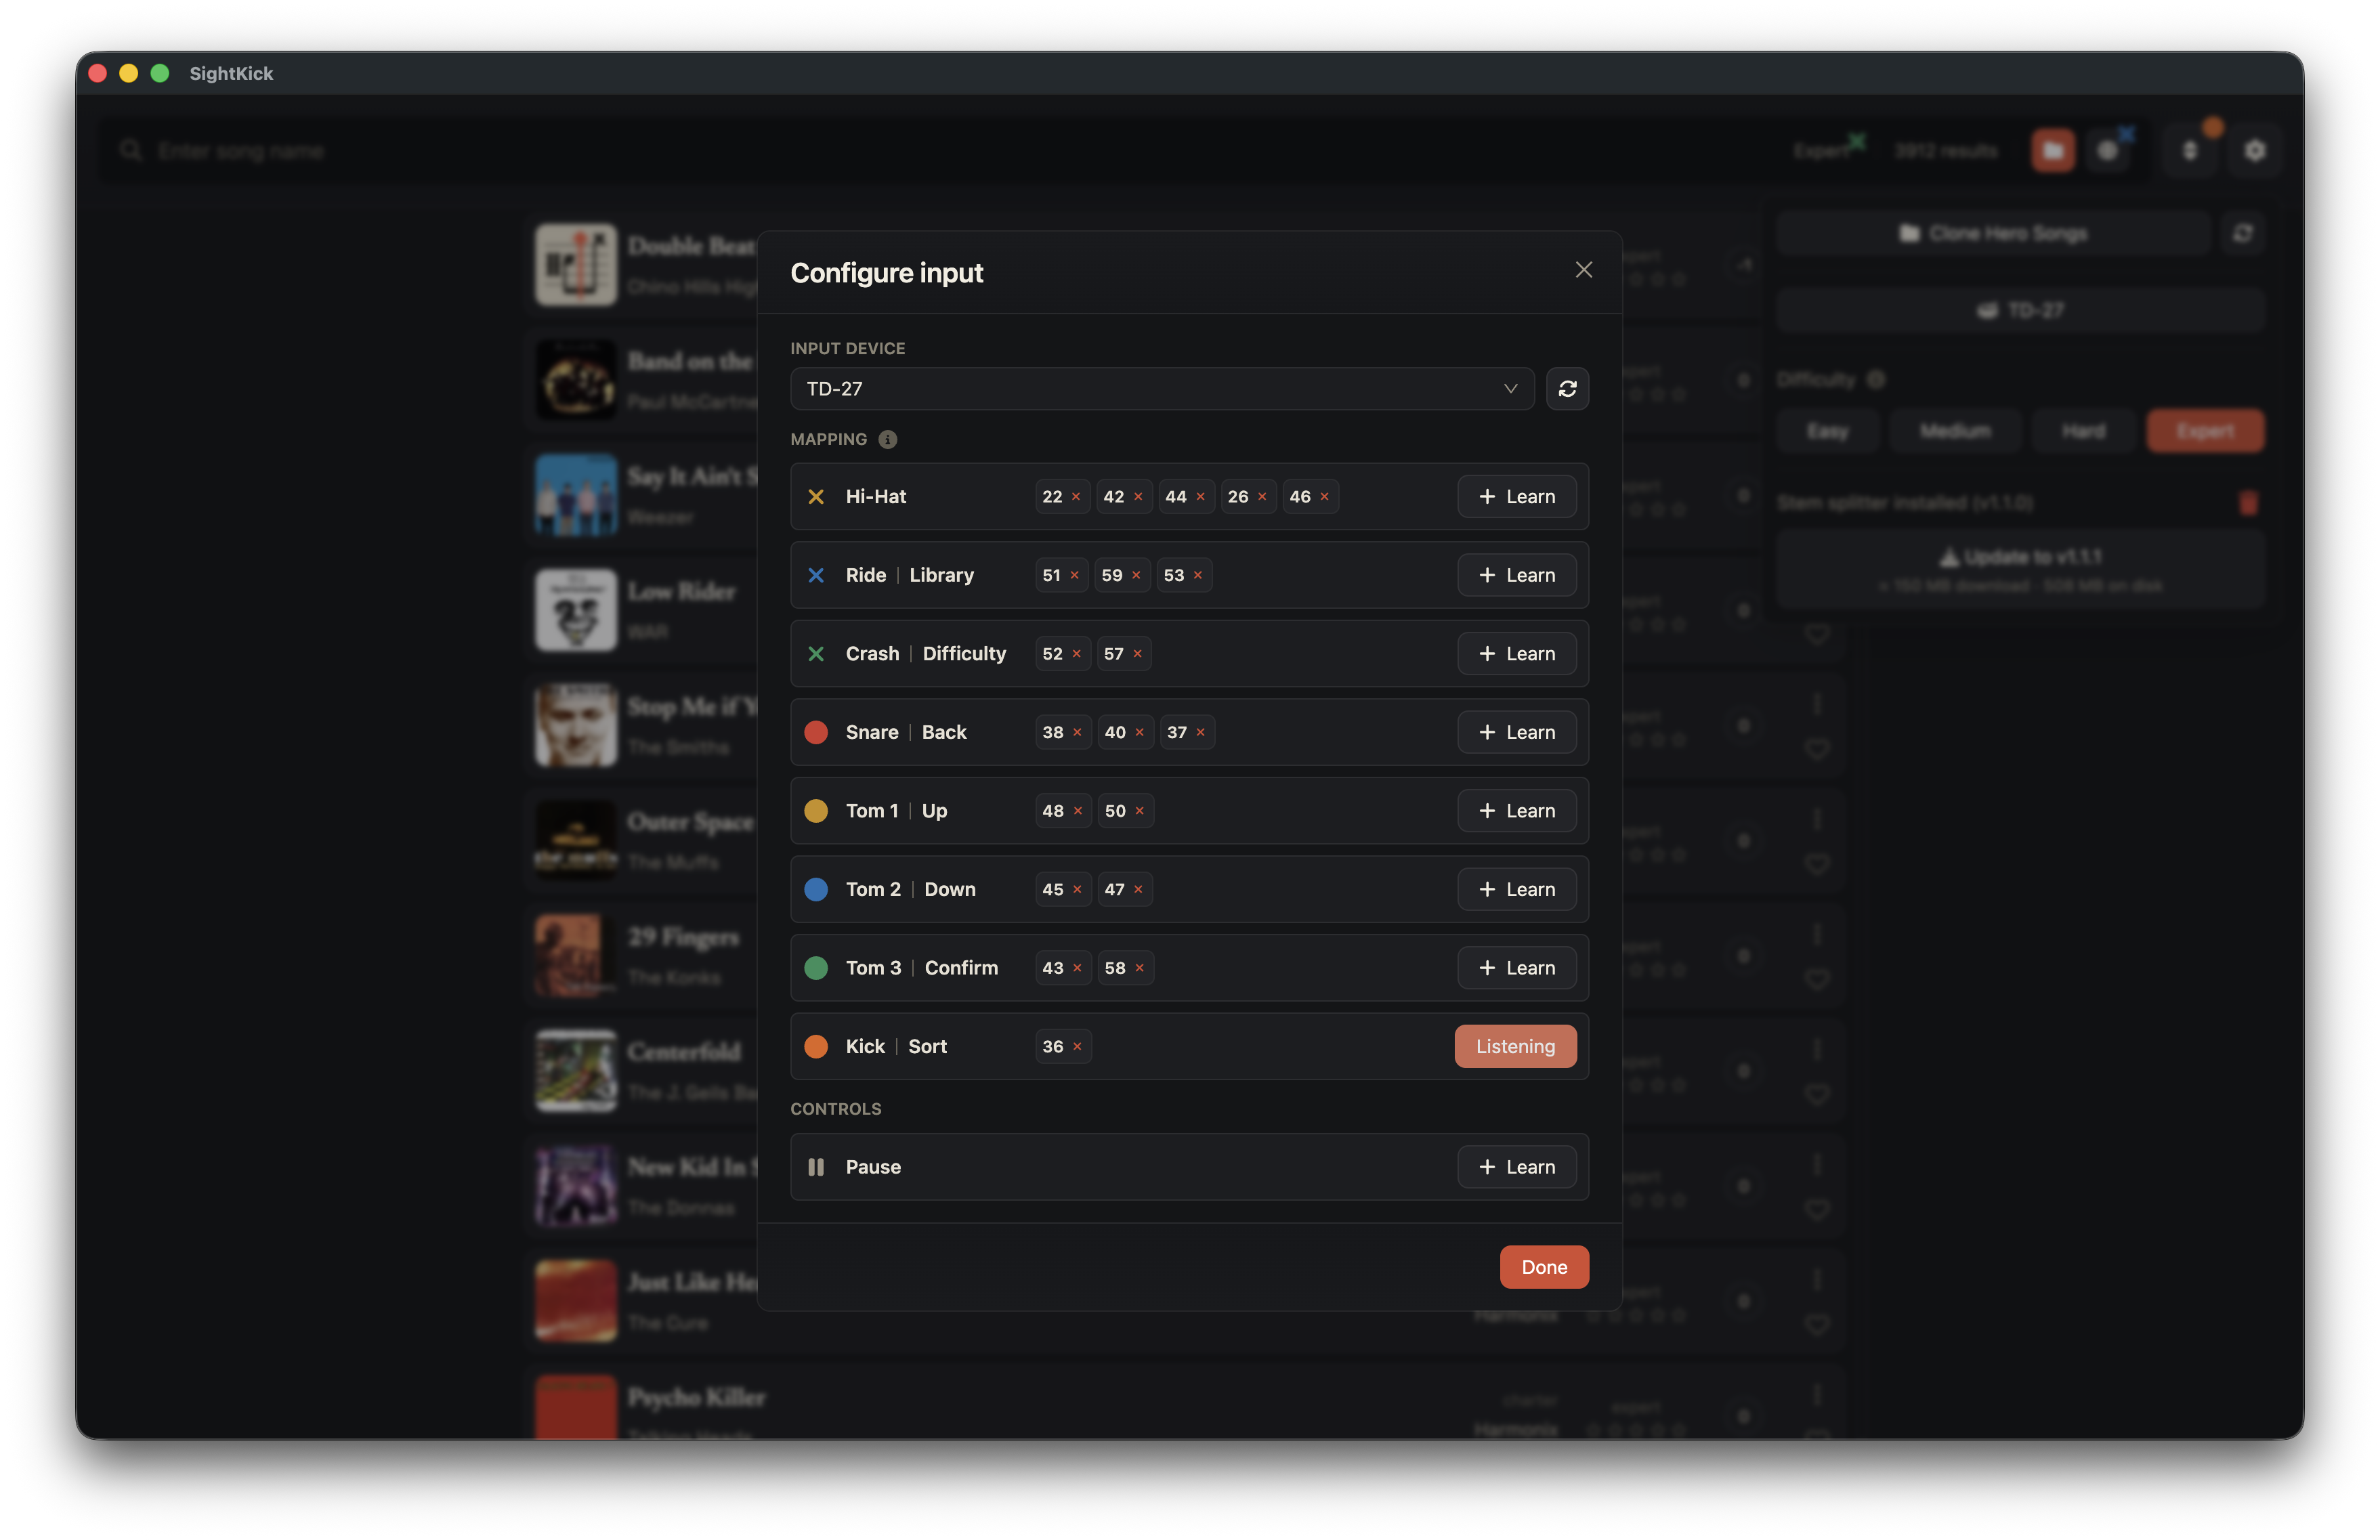Show the Mapping info tooltip icon
The image size is (2380, 1540).
pos(887,439)
